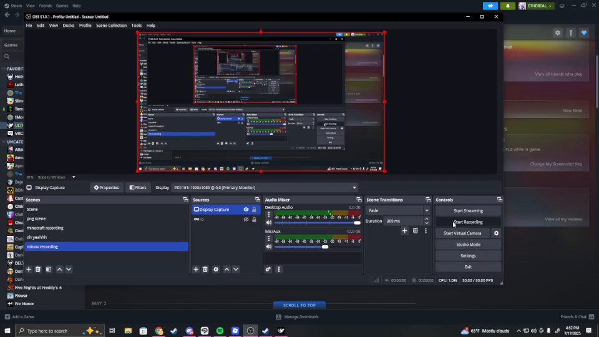Open audio mixer menu three-dots icon
The height and width of the screenshot is (337, 599).
click(x=279, y=270)
